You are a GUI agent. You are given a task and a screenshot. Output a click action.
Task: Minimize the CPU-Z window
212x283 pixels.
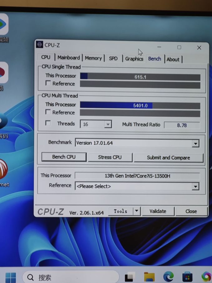tap(159, 47)
